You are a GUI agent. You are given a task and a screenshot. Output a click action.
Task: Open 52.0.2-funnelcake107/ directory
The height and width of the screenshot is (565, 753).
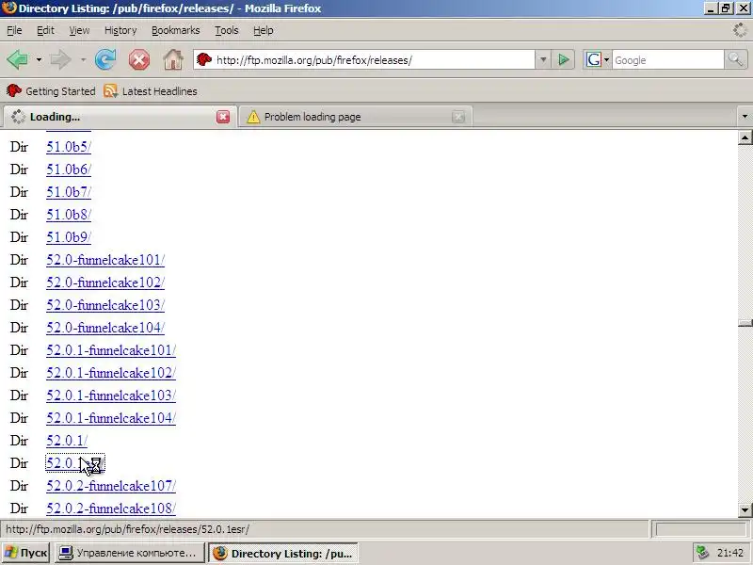coord(111,486)
